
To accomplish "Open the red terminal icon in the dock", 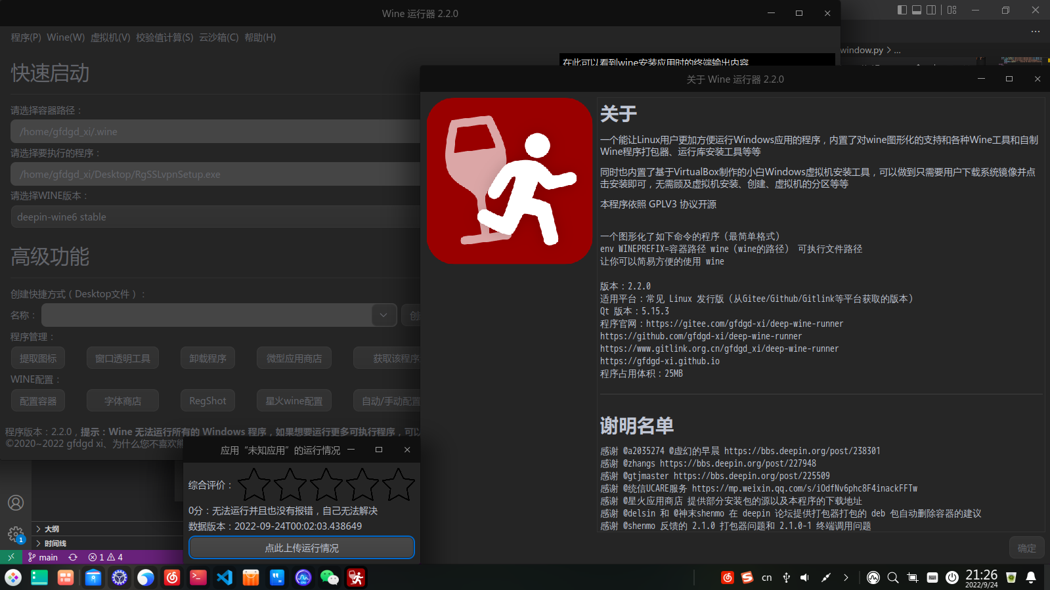I will pyautogui.click(x=198, y=578).
